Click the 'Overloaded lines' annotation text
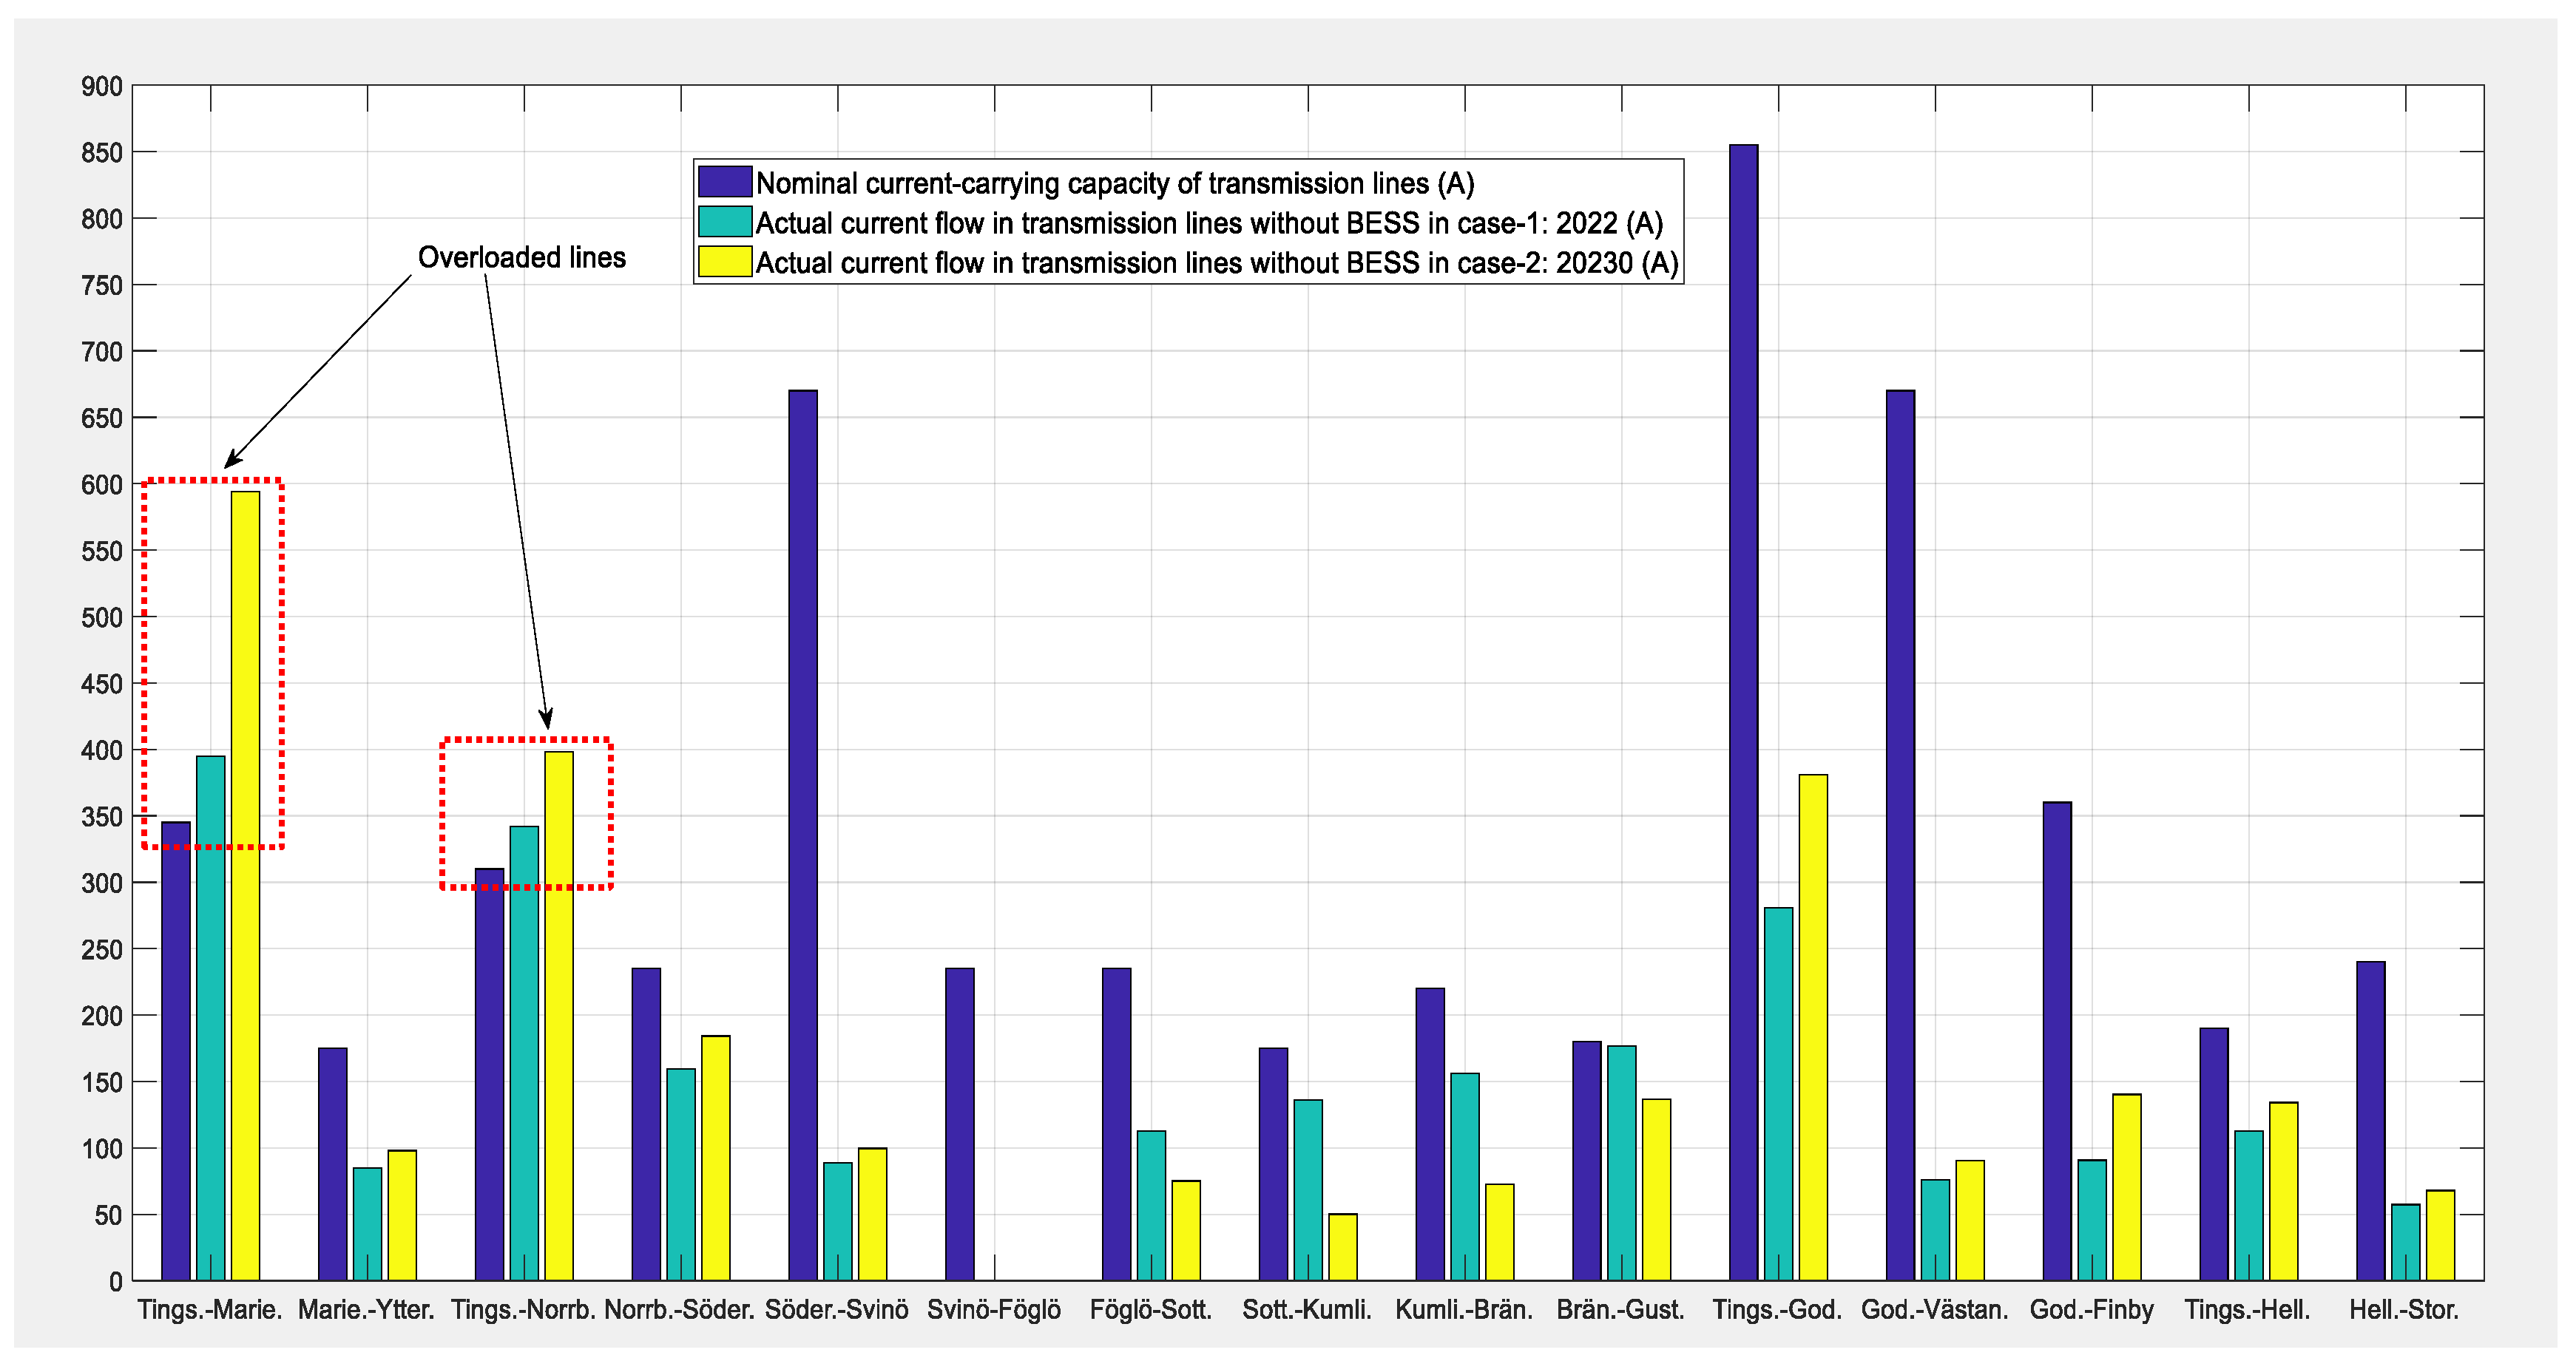The width and height of the screenshot is (2576, 1358). pyautogui.click(x=521, y=258)
